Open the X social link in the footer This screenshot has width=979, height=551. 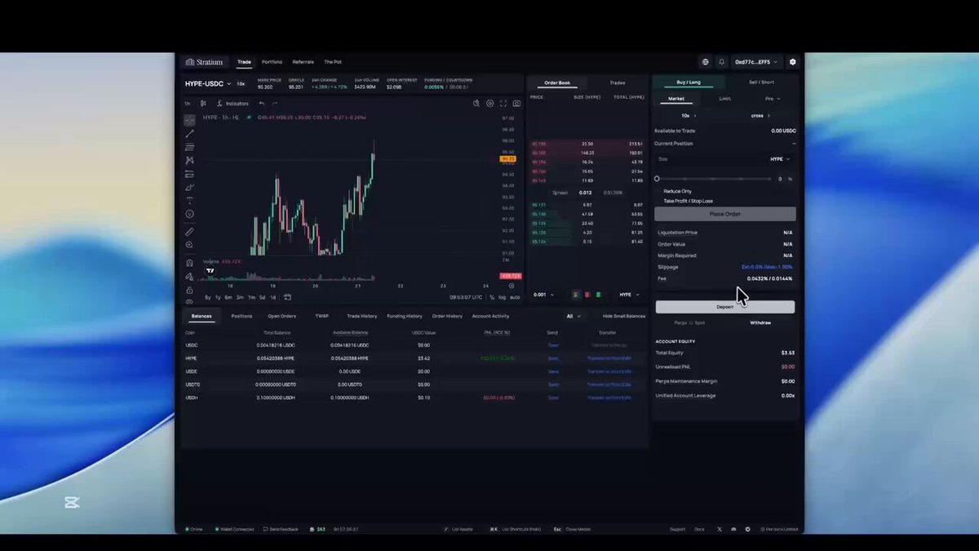(x=720, y=529)
